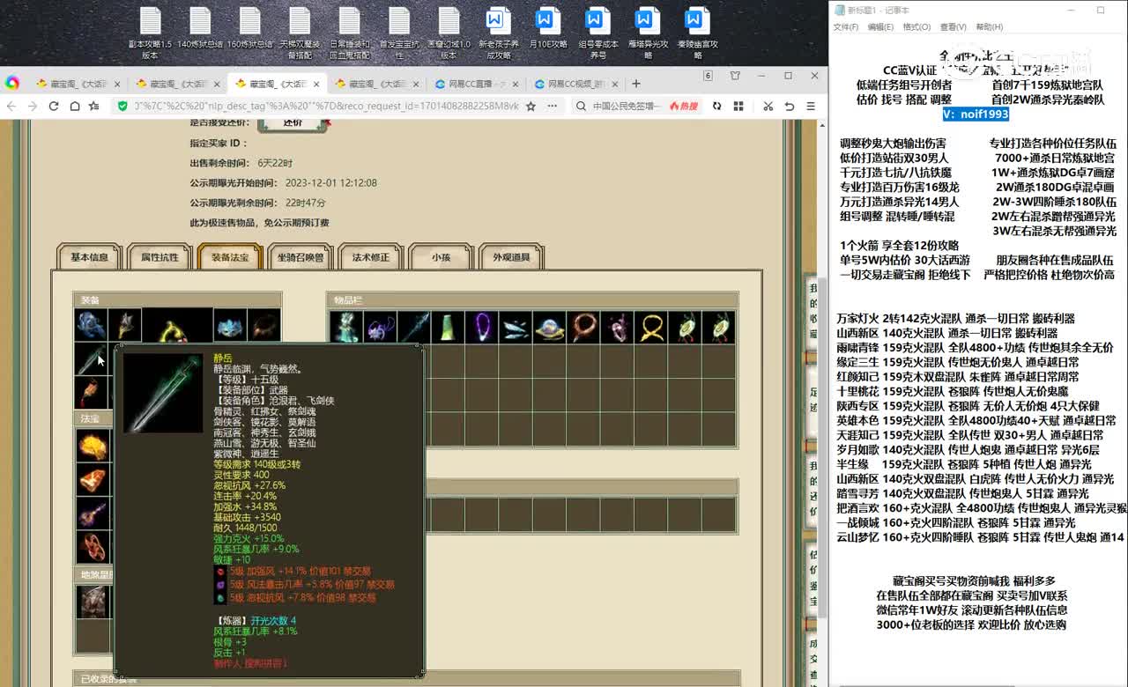Click the browser back arrow
This screenshot has width=1128, height=687.
pyautogui.click(x=11, y=106)
